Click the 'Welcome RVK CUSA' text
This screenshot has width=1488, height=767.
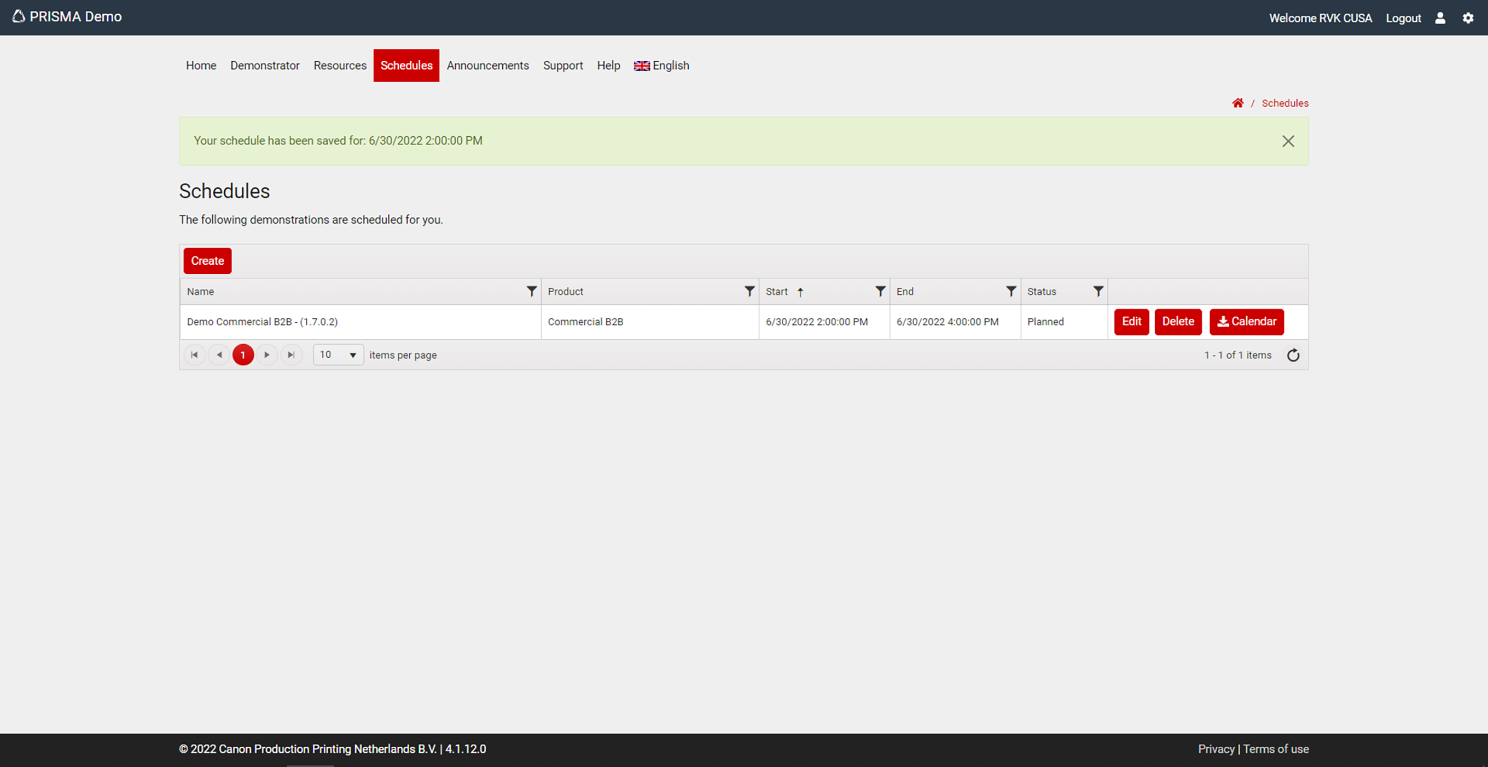point(1320,19)
